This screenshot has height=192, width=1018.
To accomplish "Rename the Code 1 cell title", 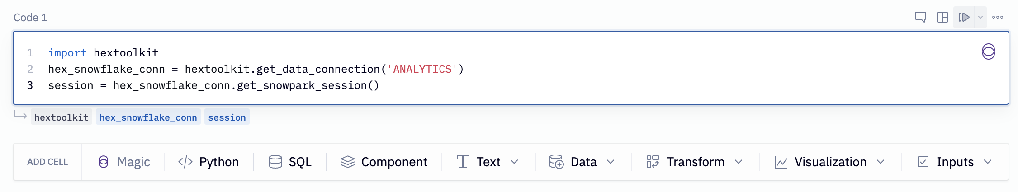I will pos(30,18).
